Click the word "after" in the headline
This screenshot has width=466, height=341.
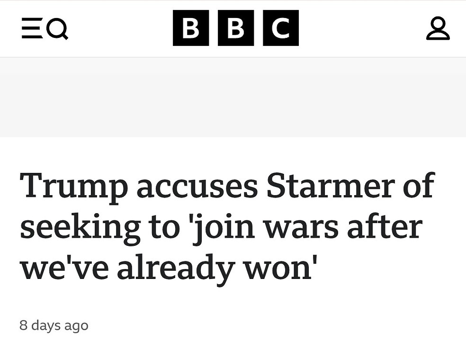[x=384, y=228]
